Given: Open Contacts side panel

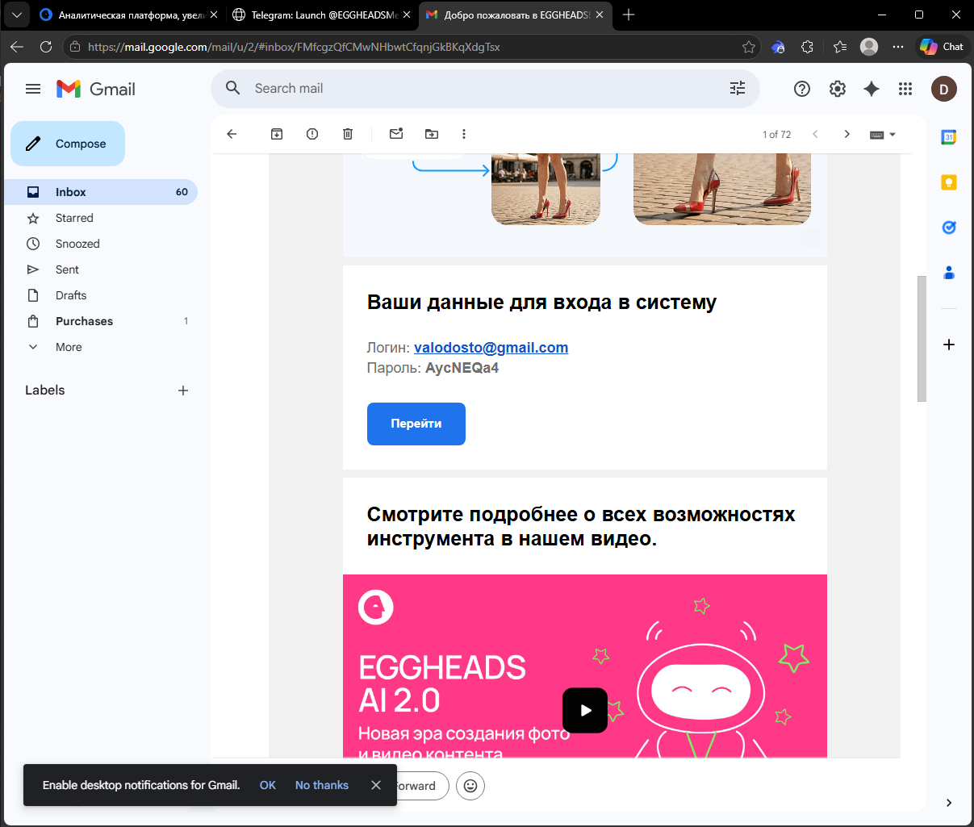Looking at the screenshot, I should [949, 273].
